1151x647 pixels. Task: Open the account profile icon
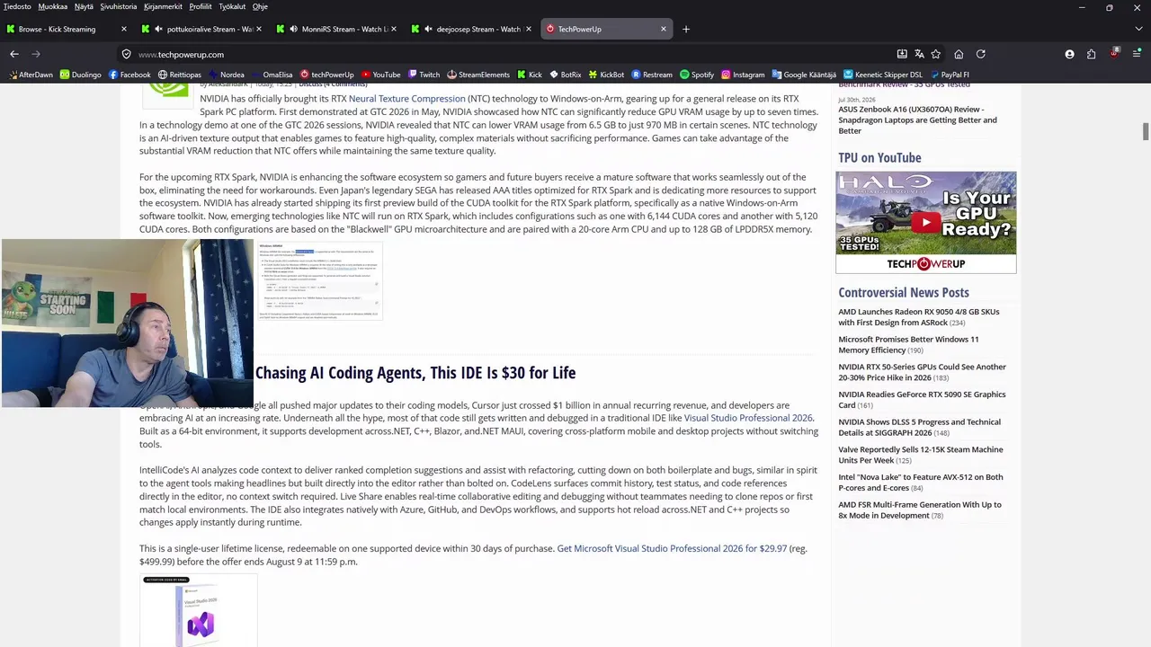[1069, 54]
